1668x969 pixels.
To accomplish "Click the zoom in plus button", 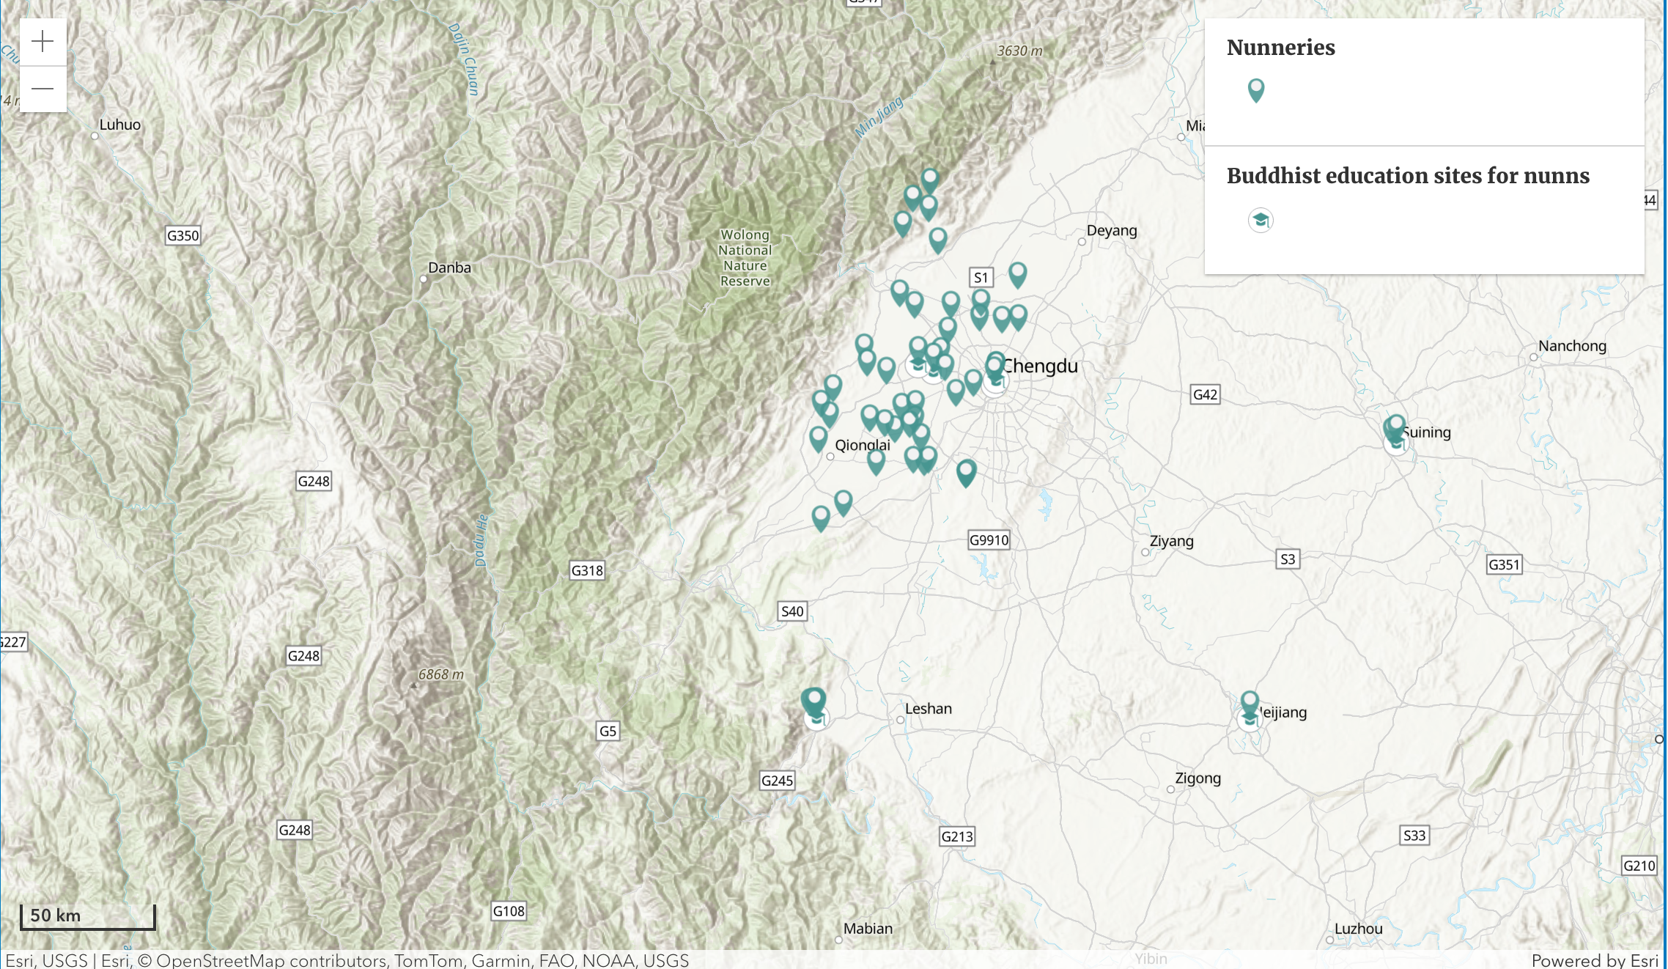I will [43, 41].
